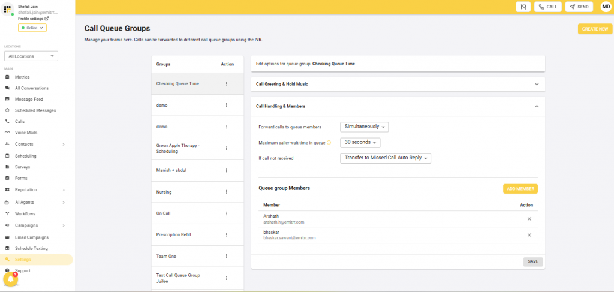Click the external link icon by Profile settings

coord(47,19)
